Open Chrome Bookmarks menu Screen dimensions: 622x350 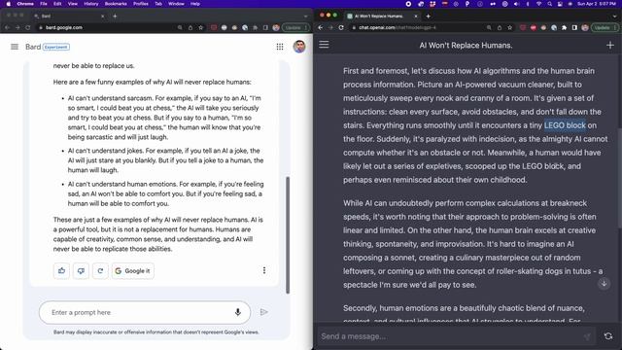[x=116, y=4]
